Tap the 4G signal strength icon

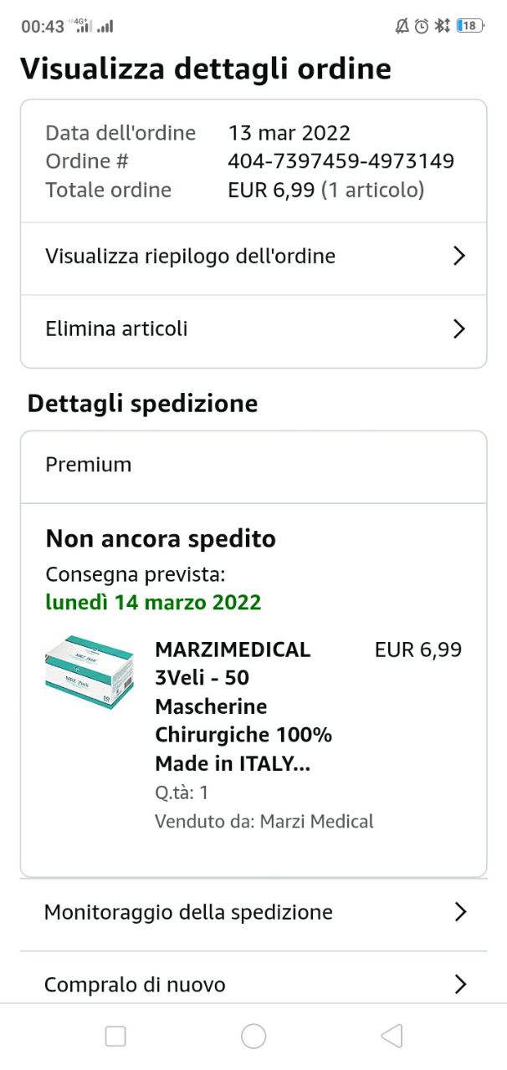pyautogui.click(x=83, y=26)
